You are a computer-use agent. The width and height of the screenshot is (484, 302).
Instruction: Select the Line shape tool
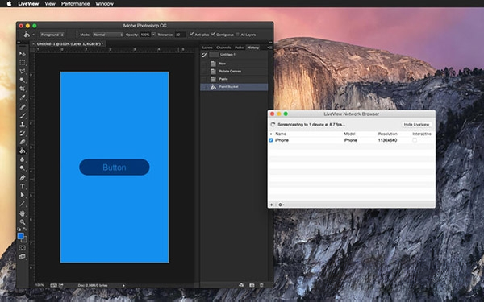[x=23, y=204]
